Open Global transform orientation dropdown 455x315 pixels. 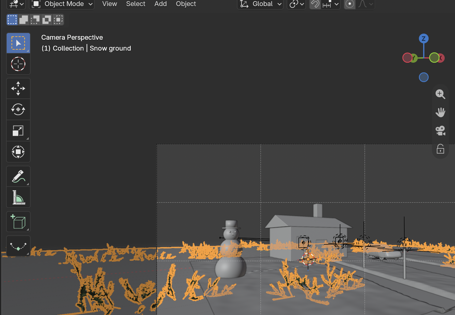[260, 4]
